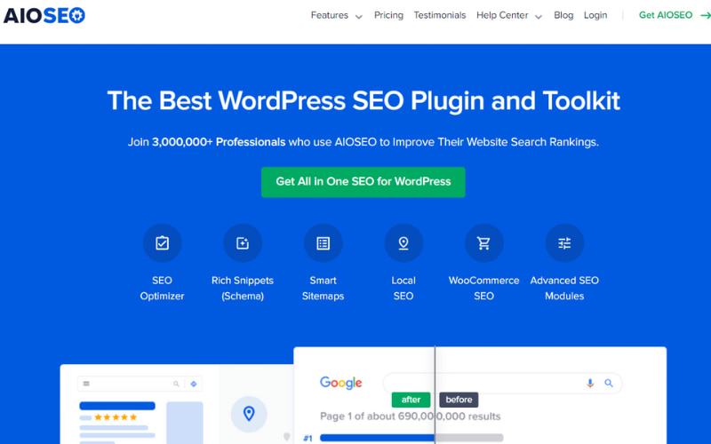Click the AIOSEO logo

44,15
